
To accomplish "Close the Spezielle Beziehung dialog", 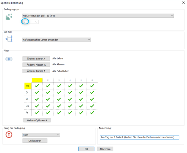I will tap(183, 3).
